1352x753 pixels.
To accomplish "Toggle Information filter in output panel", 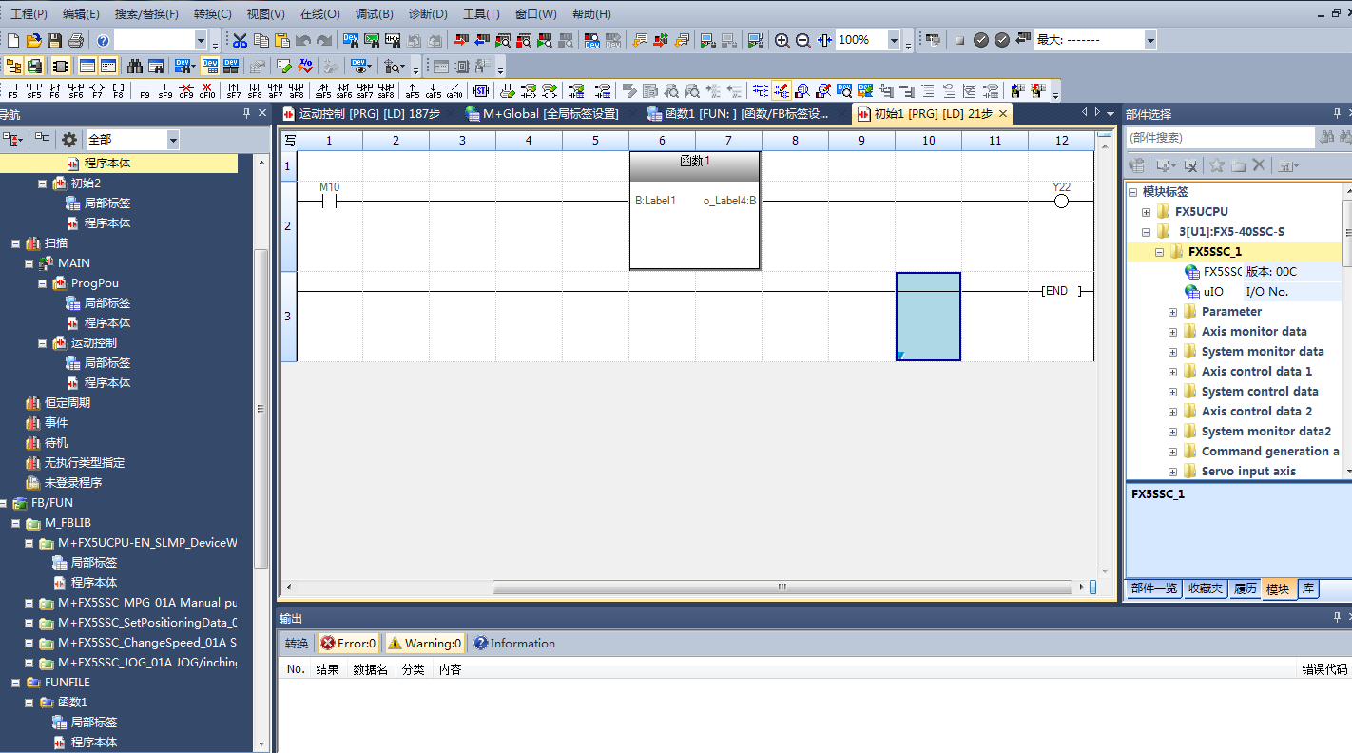I will coord(514,644).
